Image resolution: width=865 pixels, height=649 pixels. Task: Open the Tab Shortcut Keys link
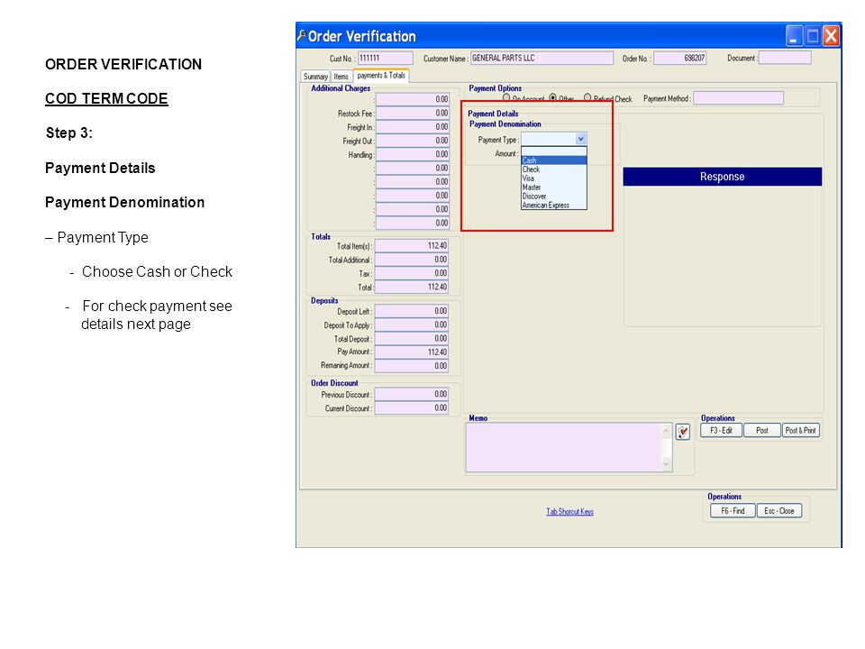pyautogui.click(x=569, y=512)
